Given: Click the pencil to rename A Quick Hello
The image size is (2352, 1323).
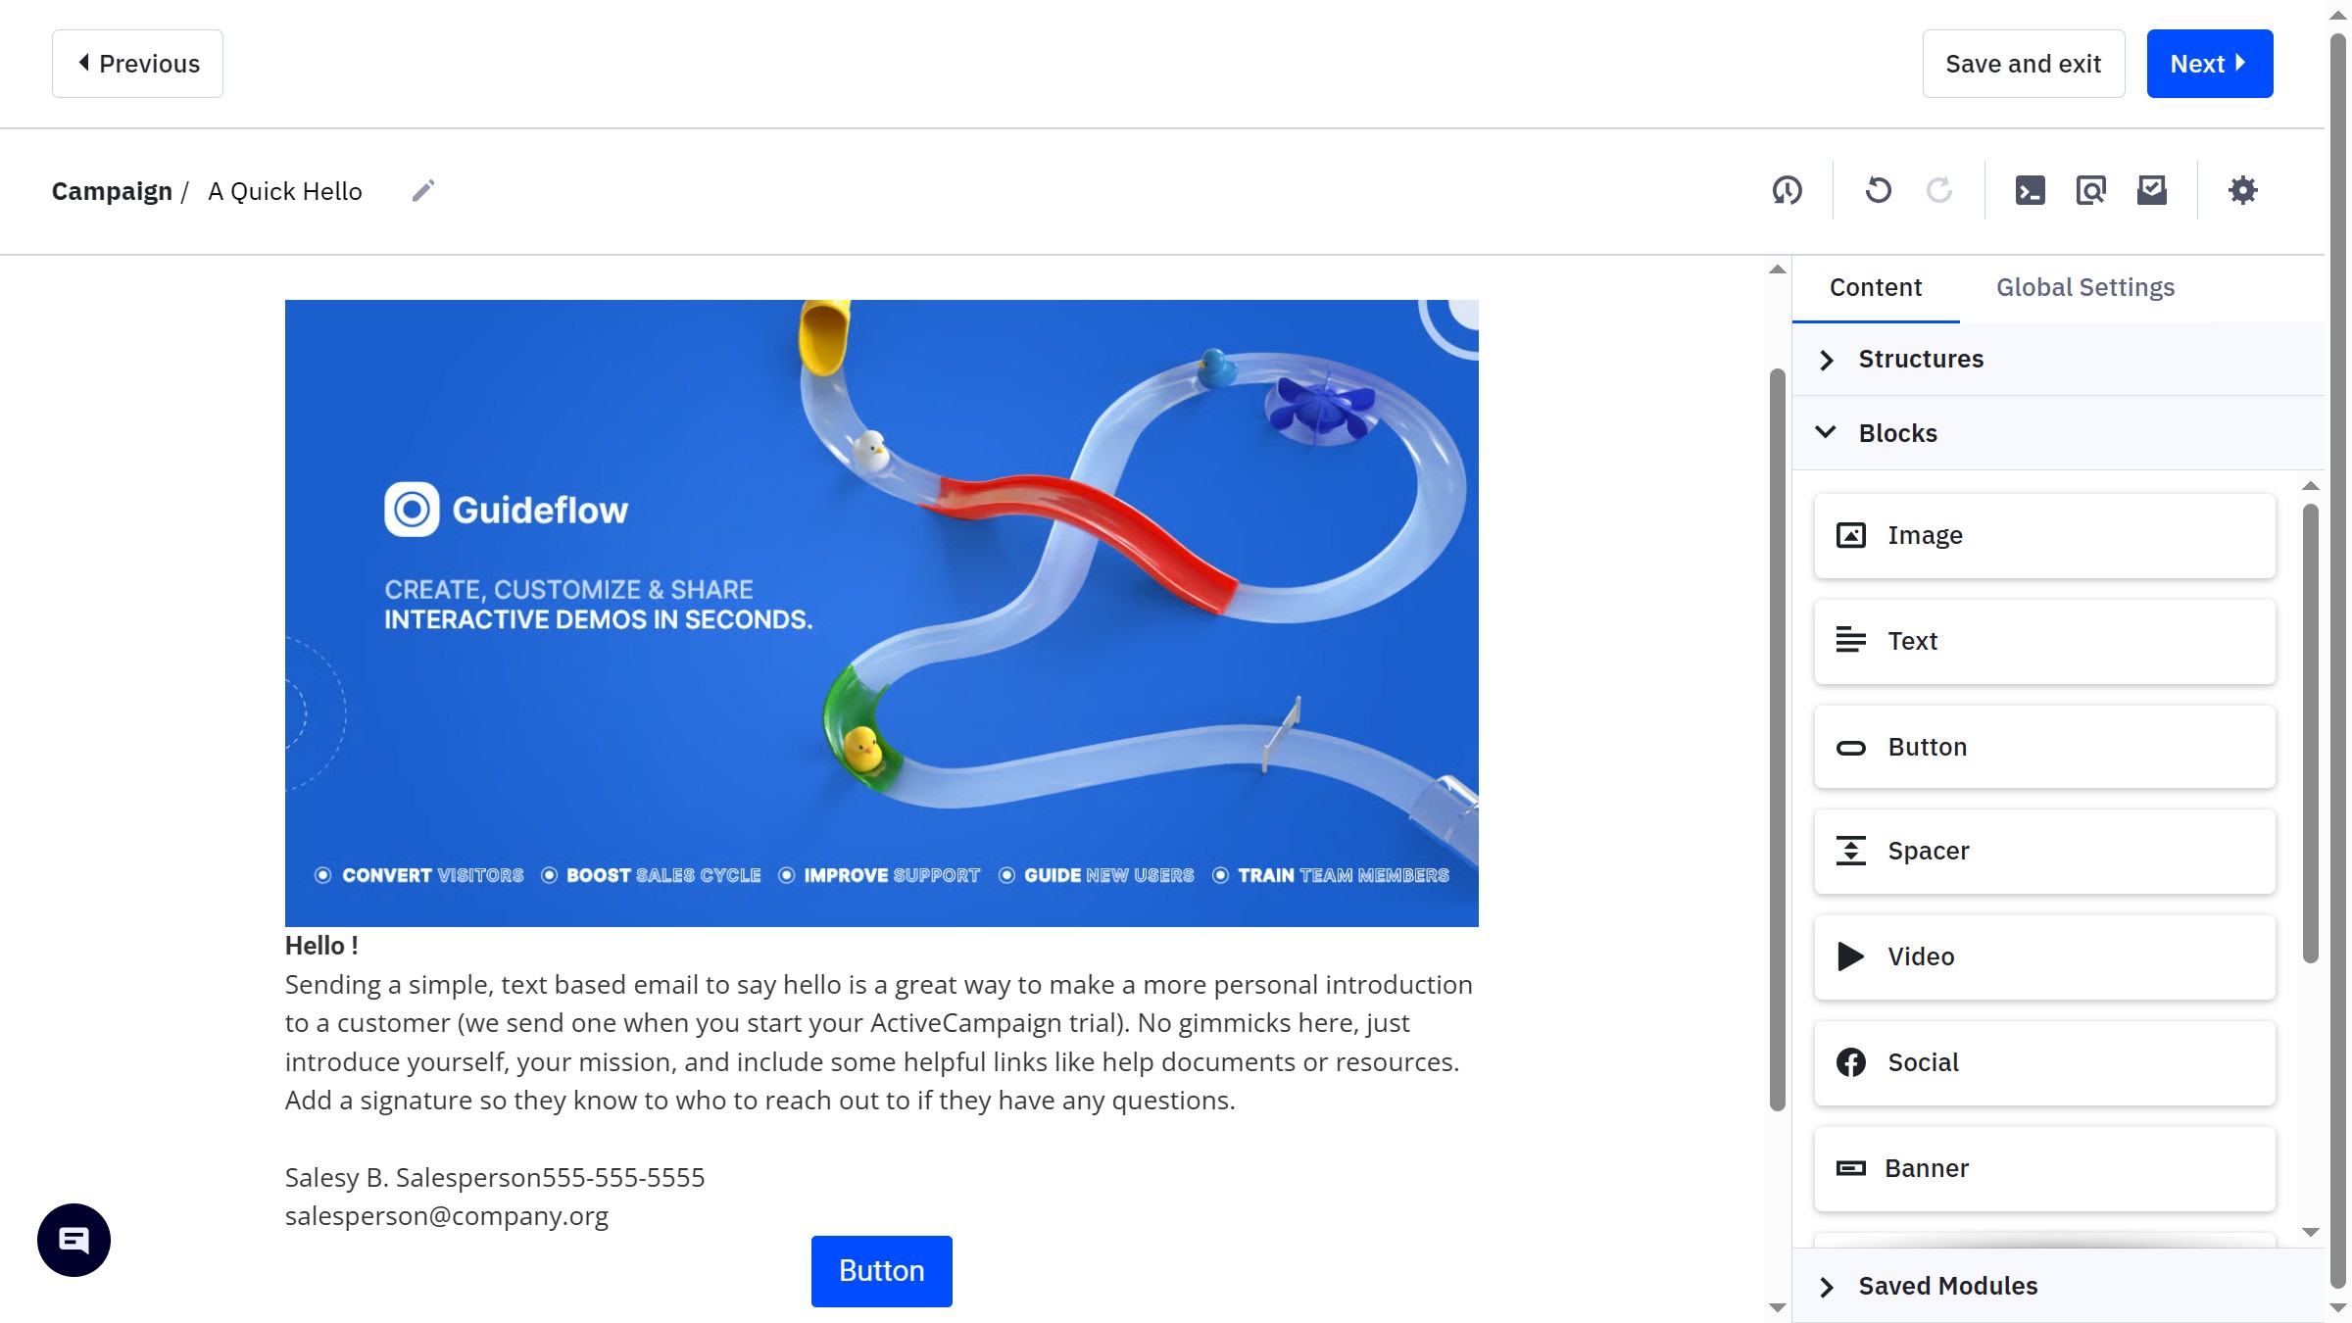Looking at the screenshot, I should (423, 190).
